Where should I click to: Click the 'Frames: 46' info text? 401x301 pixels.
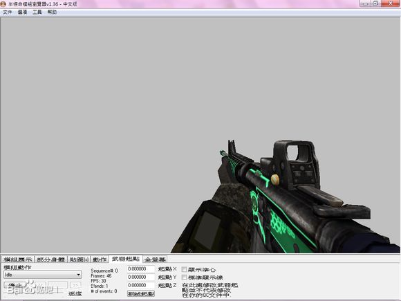[101, 276]
